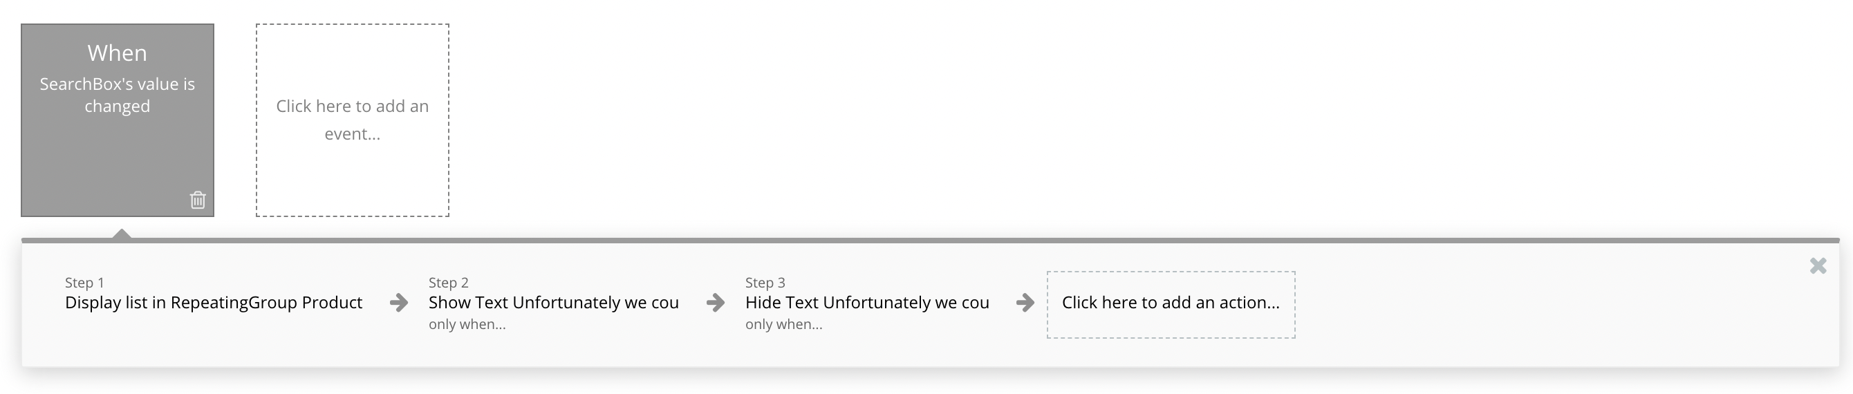Click the pointer triangle under the When event
Viewport: 1853px width, 394px height.
(122, 233)
